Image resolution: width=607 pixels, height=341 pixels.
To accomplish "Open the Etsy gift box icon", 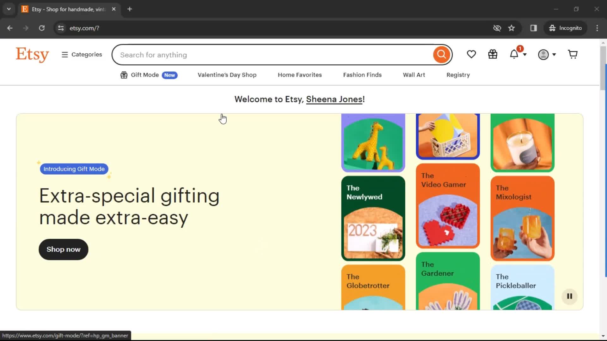I will 493,54.
